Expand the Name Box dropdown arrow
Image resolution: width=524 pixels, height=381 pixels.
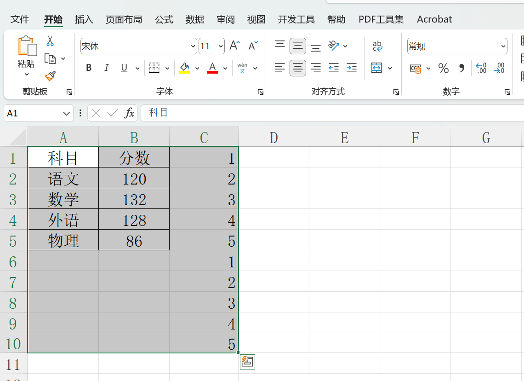[x=66, y=113]
